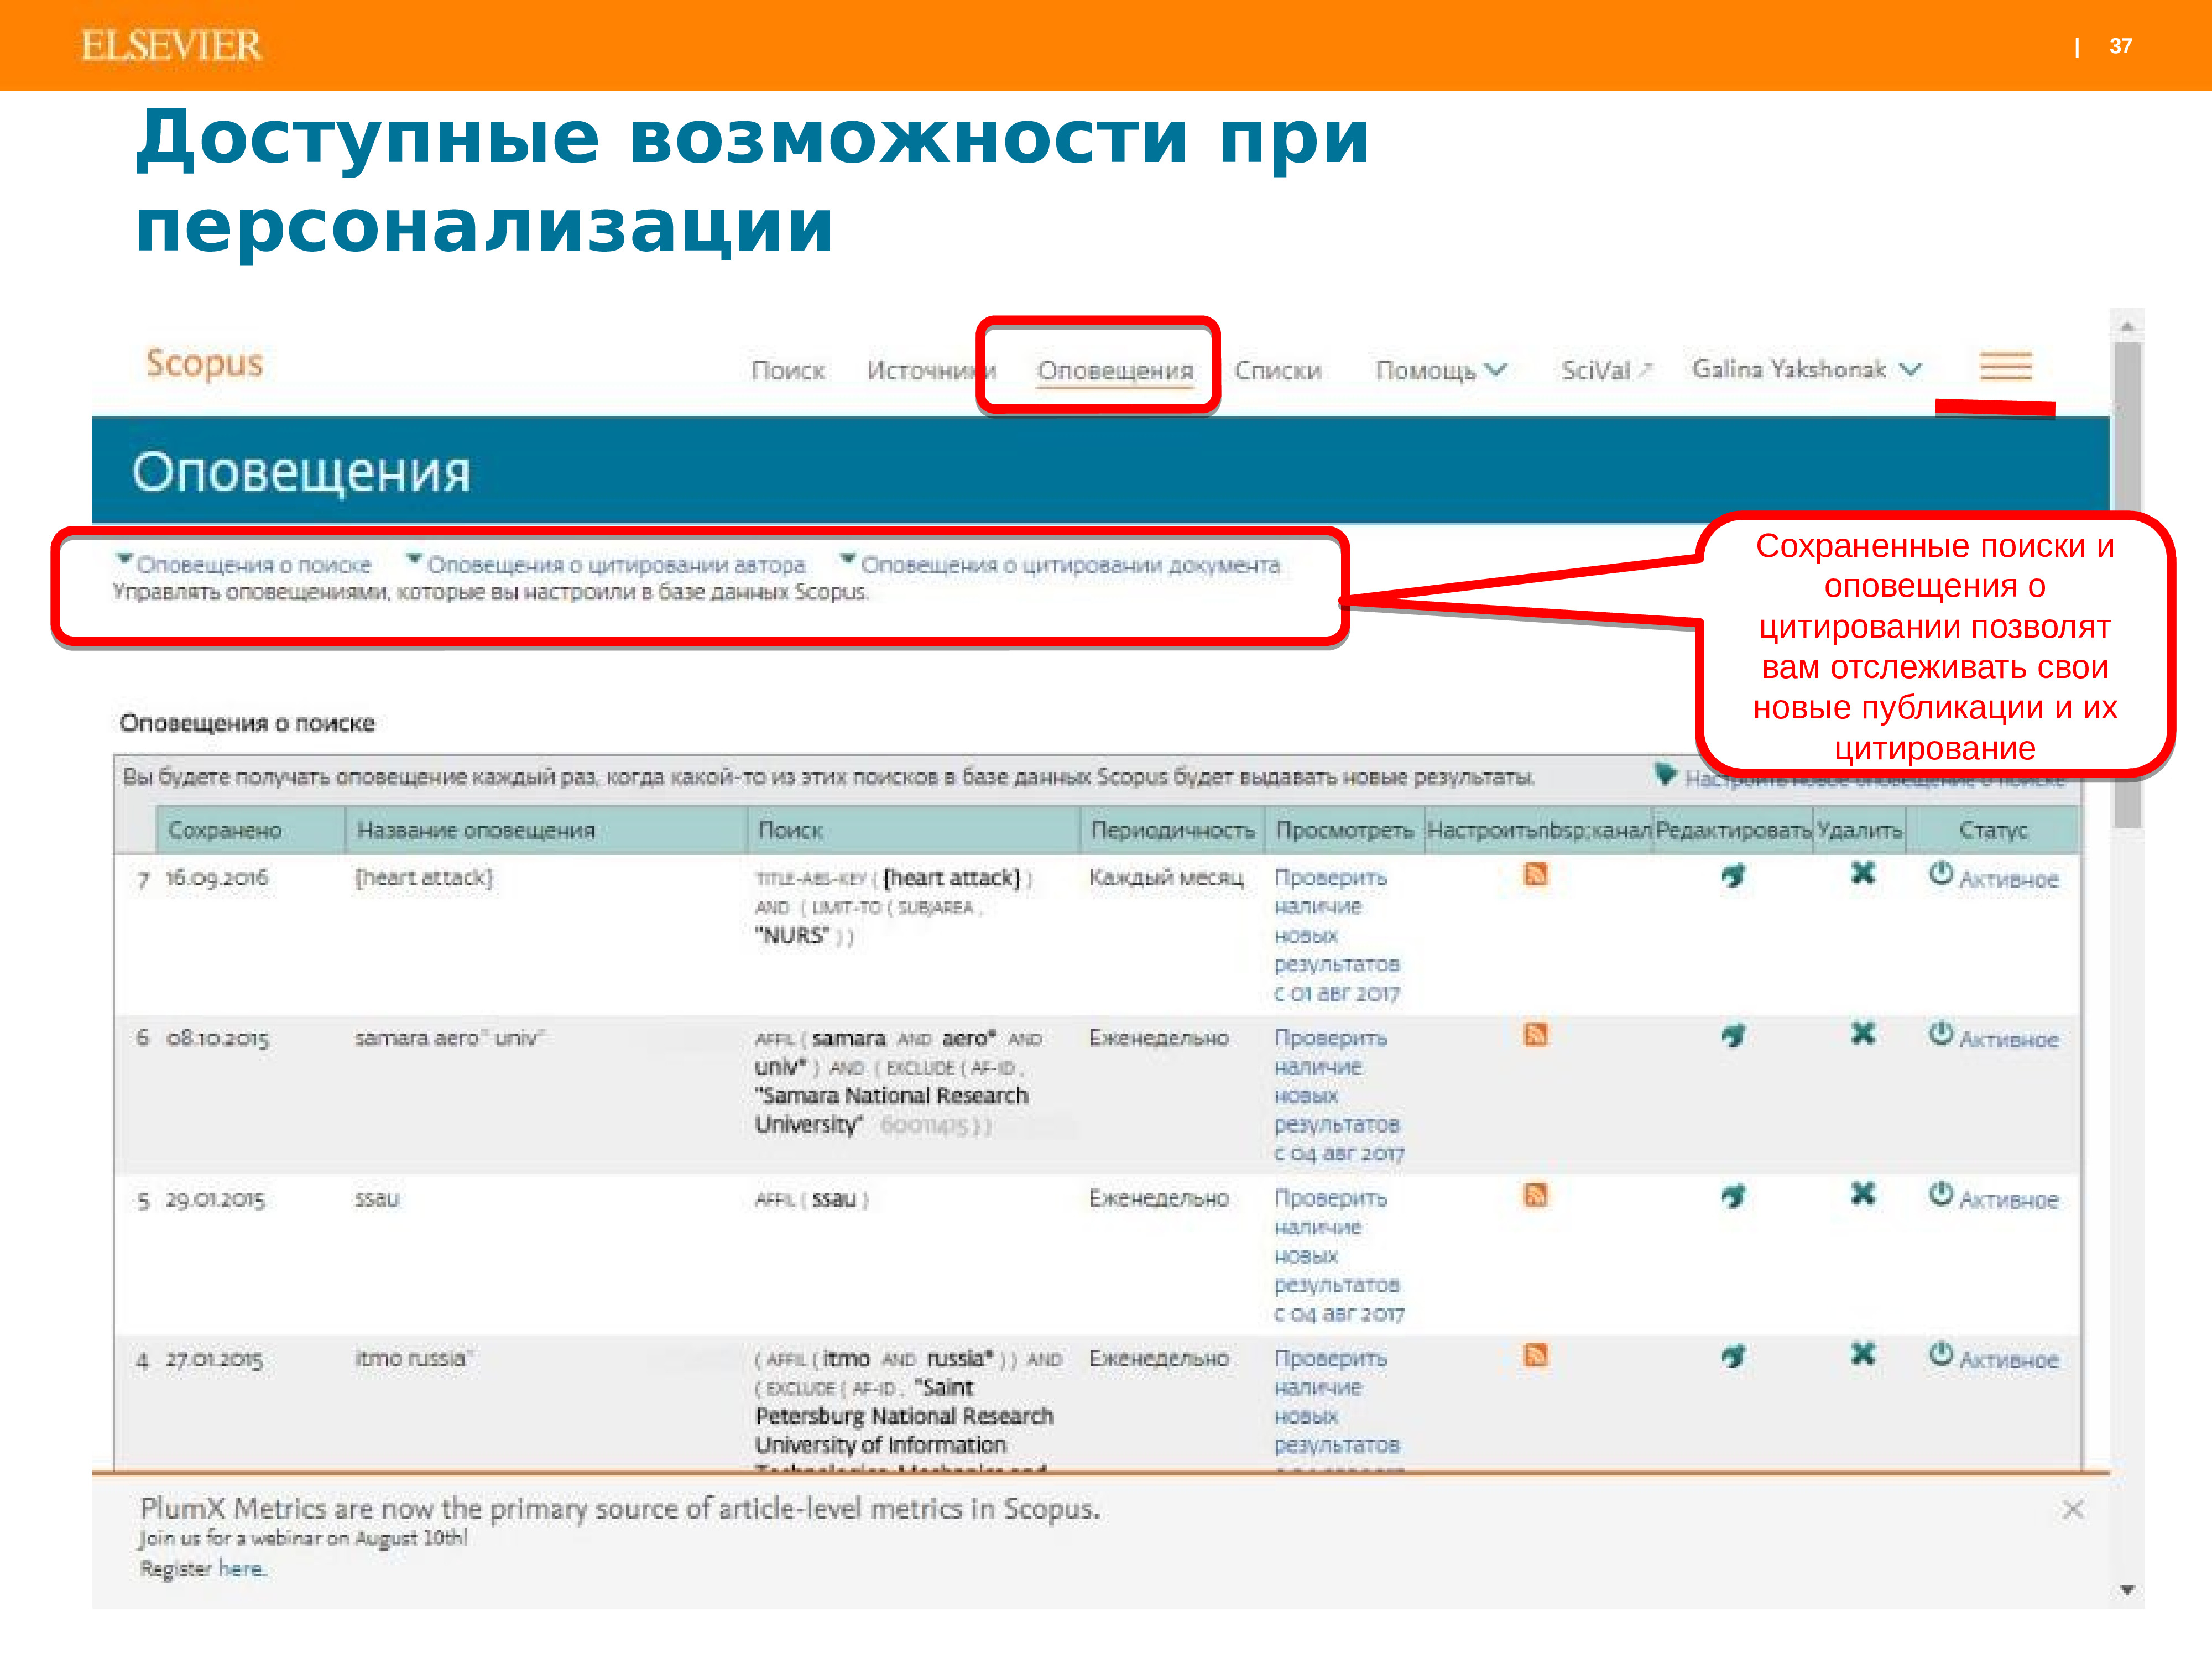Click RSS feed icon for heart attack alert
Image resolution: width=2212 pixels, height=1659 pixels.
pos(1535,875)
